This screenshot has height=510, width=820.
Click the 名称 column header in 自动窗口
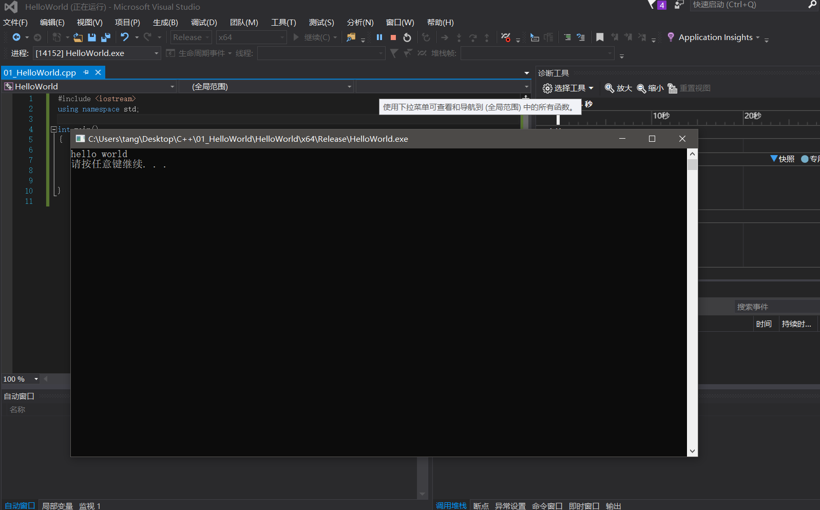17,410
